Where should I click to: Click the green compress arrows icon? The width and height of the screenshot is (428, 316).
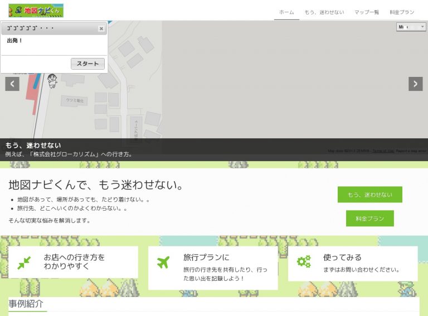24,263
